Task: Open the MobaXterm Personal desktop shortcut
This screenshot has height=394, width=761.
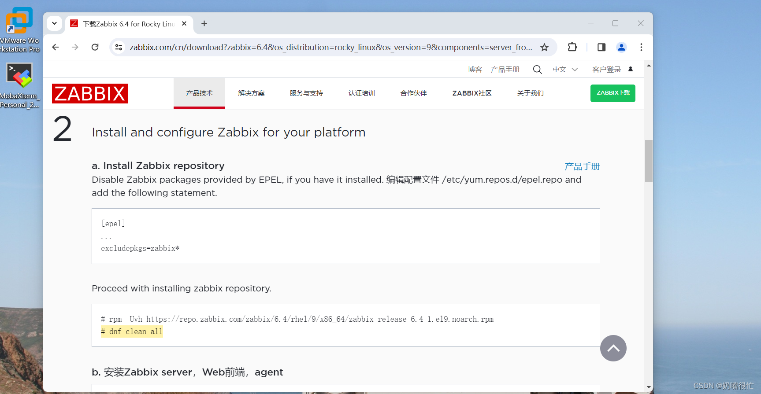Action: 19,85
